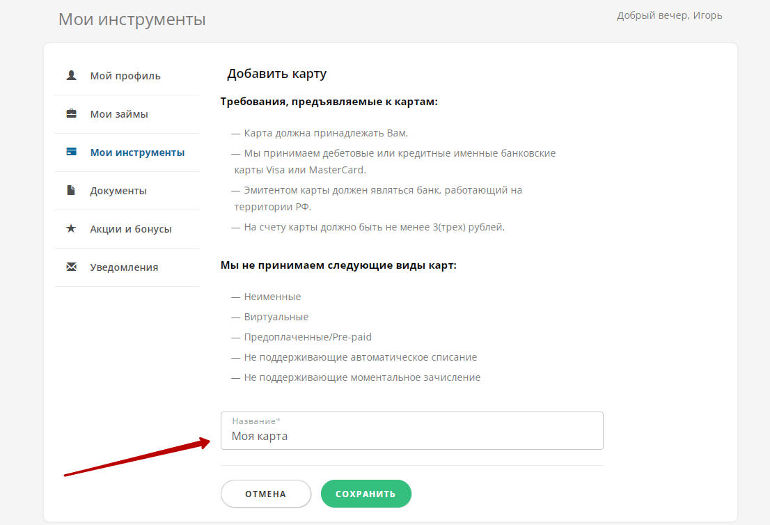This screenshot has width=770, height=525.
Task: Show the Уведомления page
Action: 124,267
